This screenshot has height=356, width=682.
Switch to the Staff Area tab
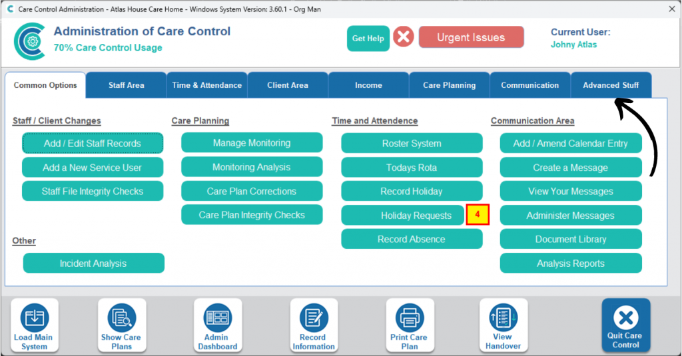pyautogui.click(x=126, y=85)
